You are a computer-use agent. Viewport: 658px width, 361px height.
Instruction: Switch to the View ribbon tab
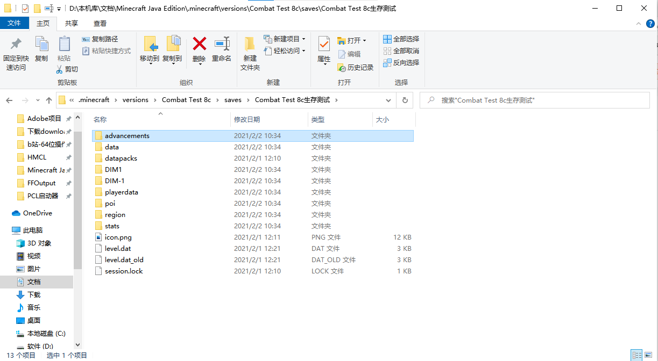point(100,24)
